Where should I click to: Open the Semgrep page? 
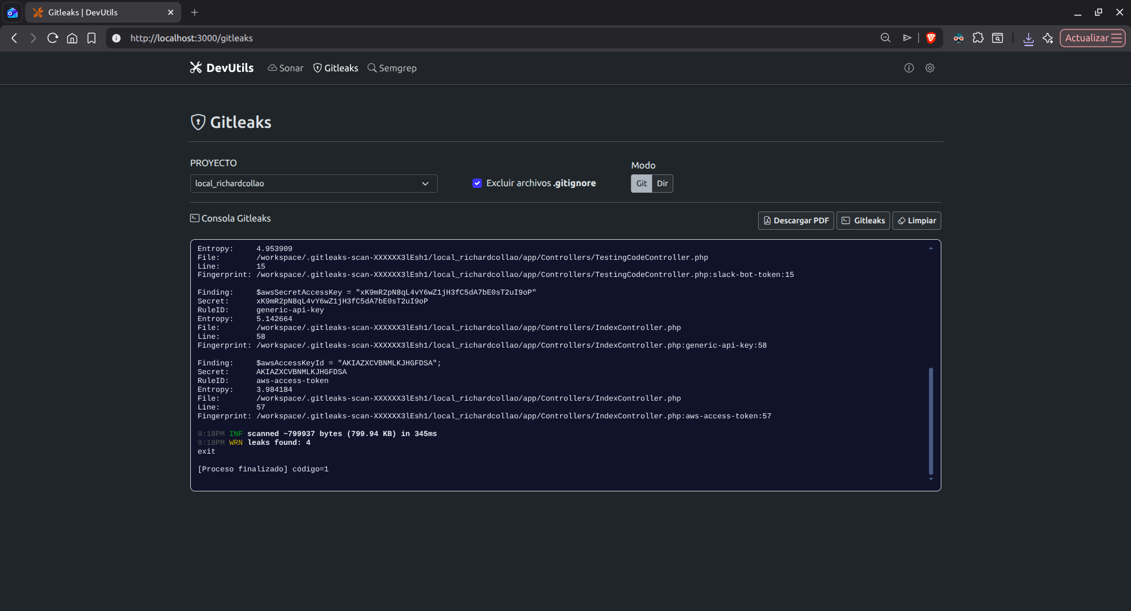(392, 68)
